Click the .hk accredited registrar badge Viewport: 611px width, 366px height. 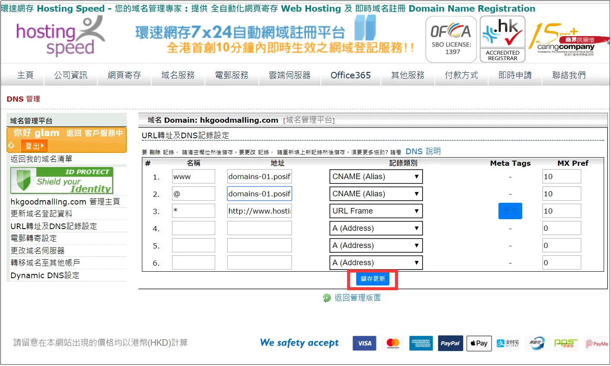point(502,40)
